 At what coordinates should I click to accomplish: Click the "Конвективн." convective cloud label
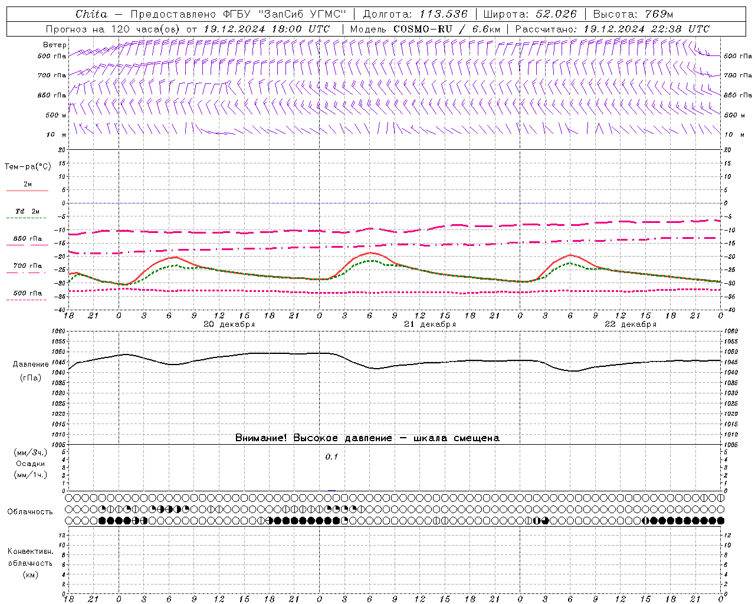pyautogui.click(x=30, y=552)
